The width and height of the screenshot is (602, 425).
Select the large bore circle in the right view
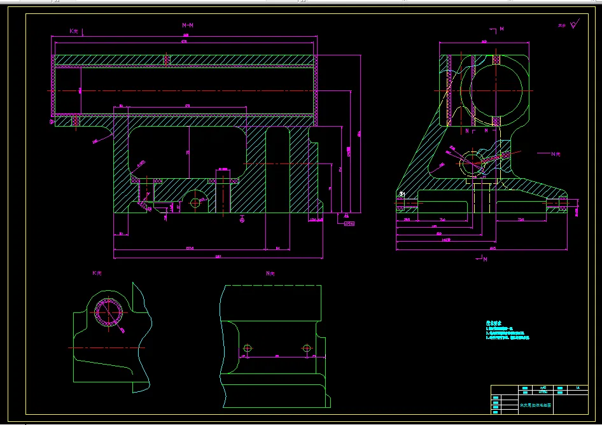tap(496, 90)
